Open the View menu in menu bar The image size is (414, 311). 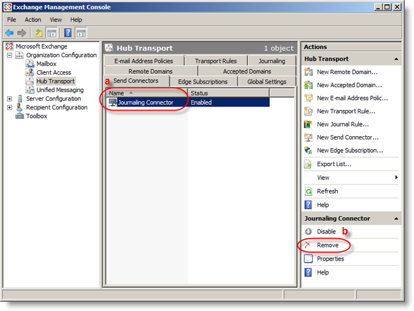click(56, 20)
